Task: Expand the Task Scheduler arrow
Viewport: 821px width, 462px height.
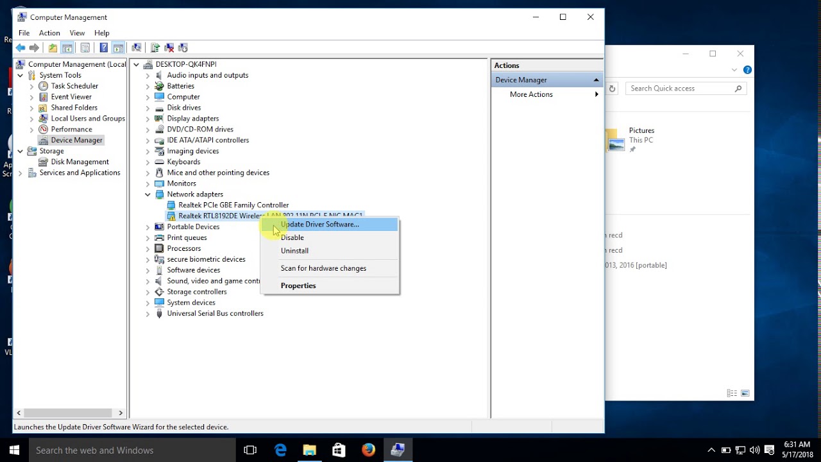Action: coord(32,86)
